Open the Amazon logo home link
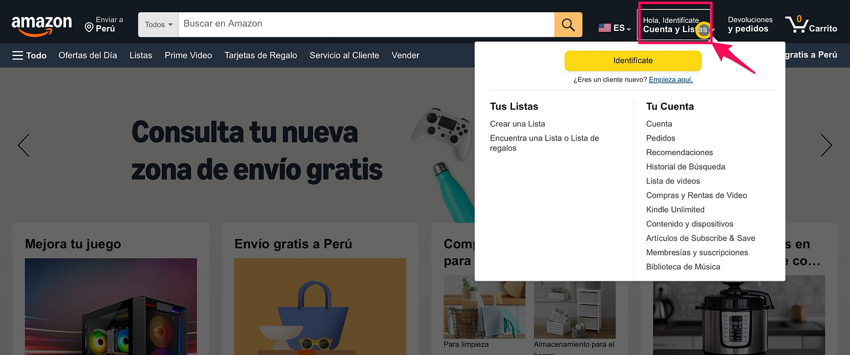850x355 pixels. [41, 25]
